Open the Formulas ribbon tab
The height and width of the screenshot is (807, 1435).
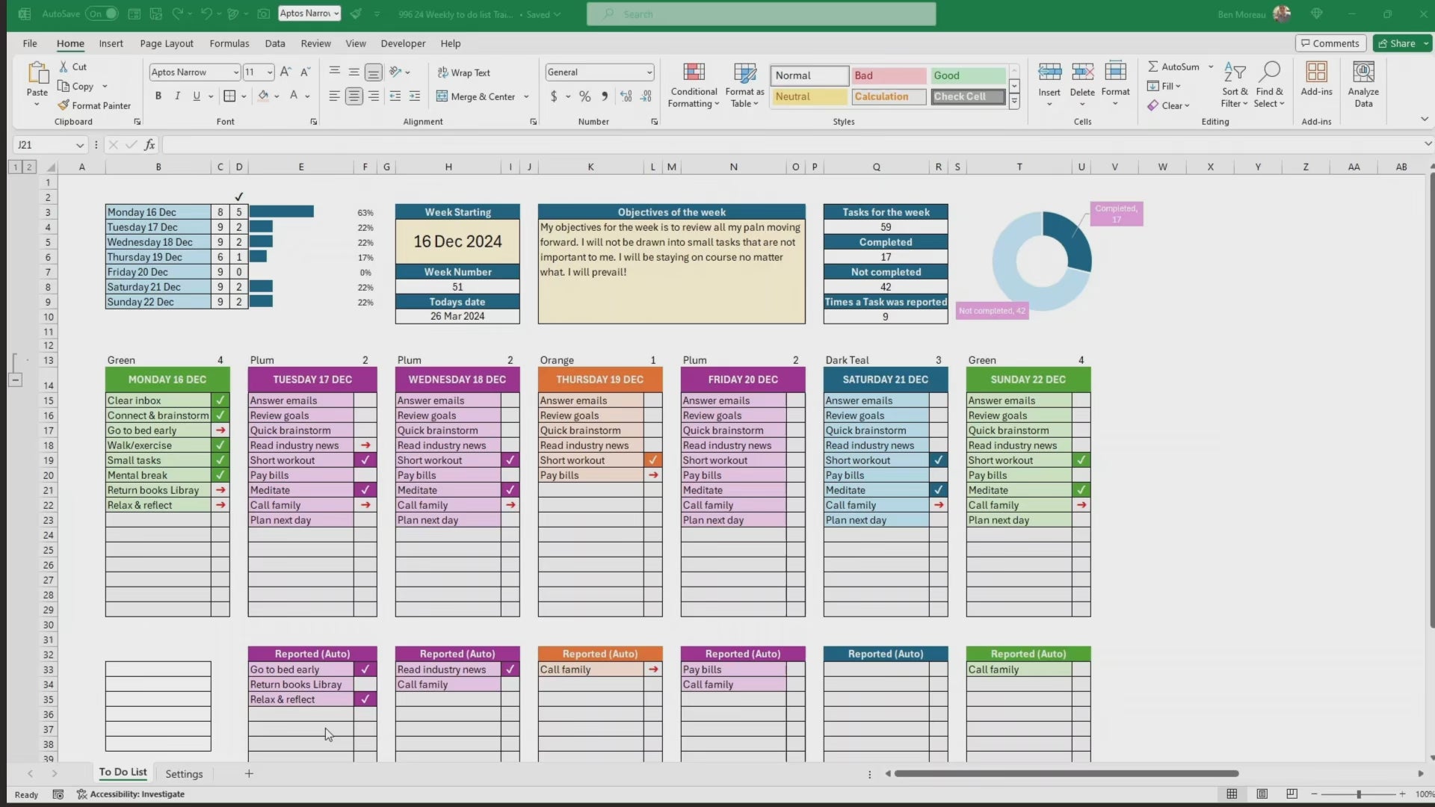click(x=229, y=43)
